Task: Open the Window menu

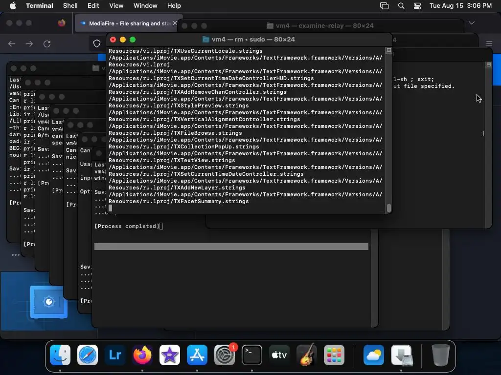Action: [x=145, y=6]
